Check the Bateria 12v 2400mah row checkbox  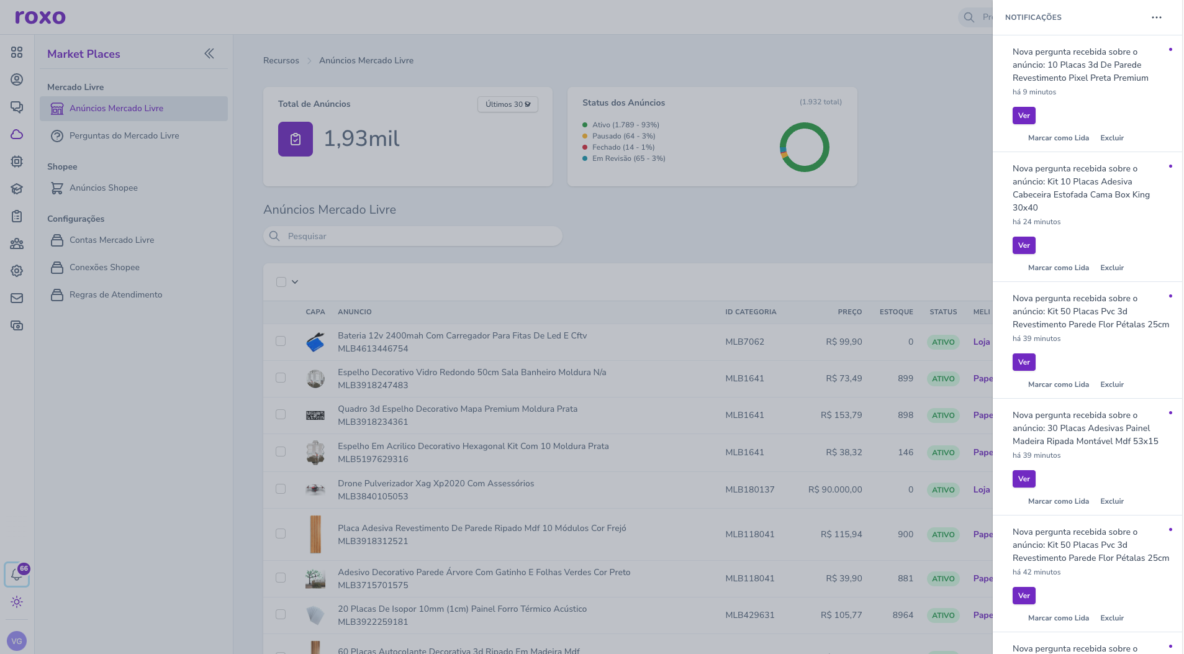[281, 341]
